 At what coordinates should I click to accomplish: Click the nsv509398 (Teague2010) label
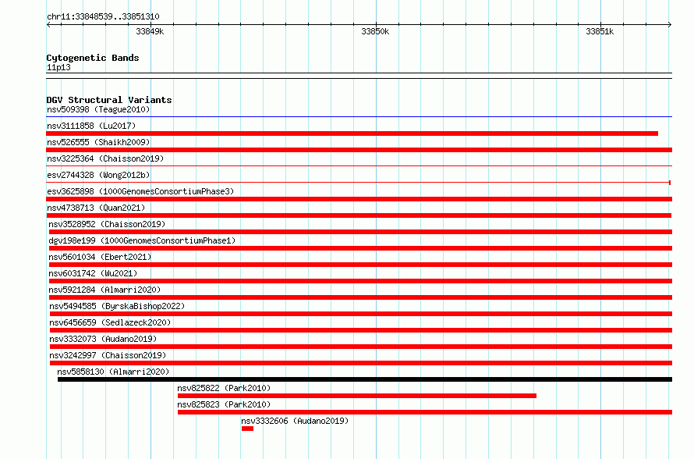[x=98, y=109]
